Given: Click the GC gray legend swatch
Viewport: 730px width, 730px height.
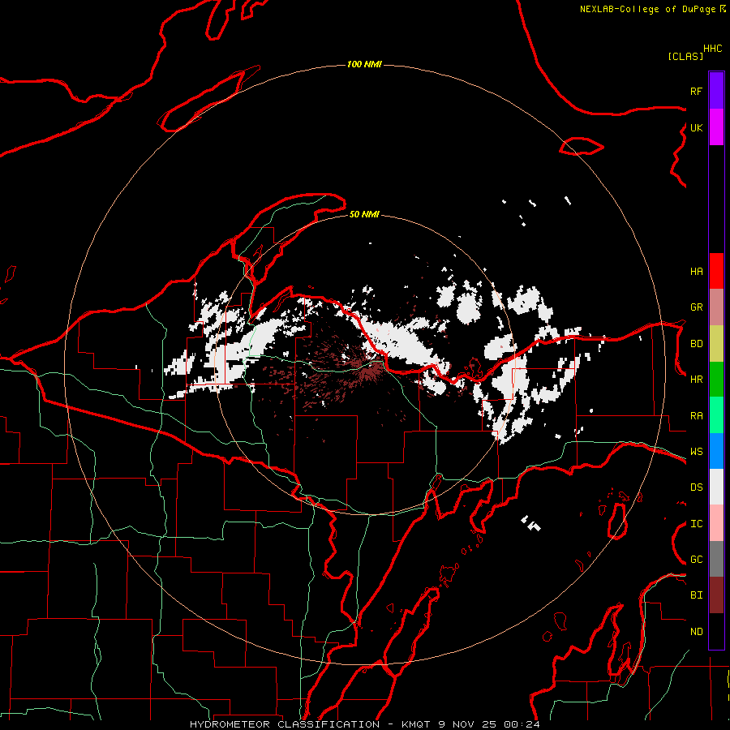Looking at the screenshot, I should (716, 559).
